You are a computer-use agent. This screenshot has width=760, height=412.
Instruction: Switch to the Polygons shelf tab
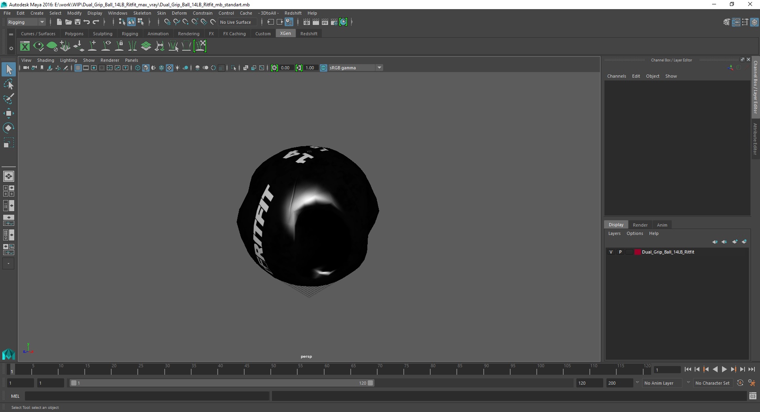click(74, 34)
